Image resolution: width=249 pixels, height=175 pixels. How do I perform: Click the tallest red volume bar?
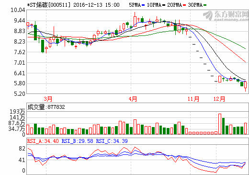pos(220,124)
